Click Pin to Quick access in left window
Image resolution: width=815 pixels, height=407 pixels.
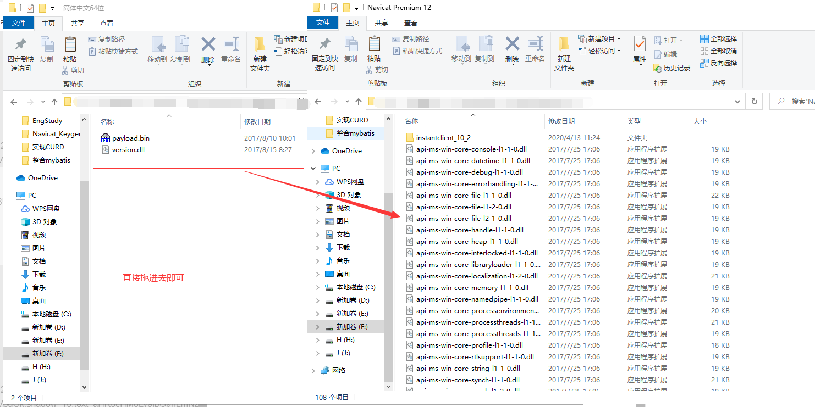click(x=20, y=54)
